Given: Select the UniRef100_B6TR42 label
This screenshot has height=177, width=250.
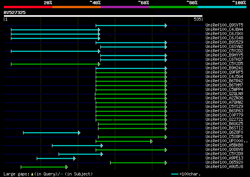Looking at the screenshot, I should click(x=224, y=81).
